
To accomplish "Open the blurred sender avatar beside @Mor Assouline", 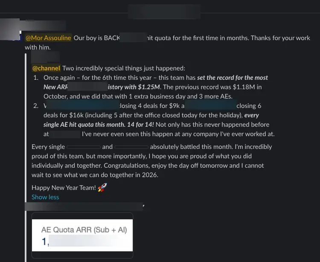I will 10,29.
